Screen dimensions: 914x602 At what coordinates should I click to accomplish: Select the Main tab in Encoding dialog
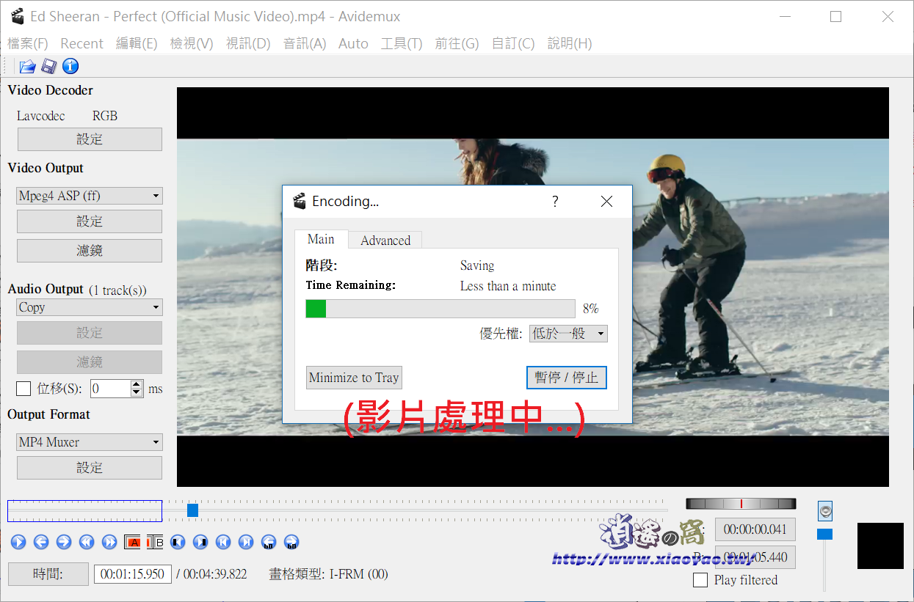pos(321,239)
